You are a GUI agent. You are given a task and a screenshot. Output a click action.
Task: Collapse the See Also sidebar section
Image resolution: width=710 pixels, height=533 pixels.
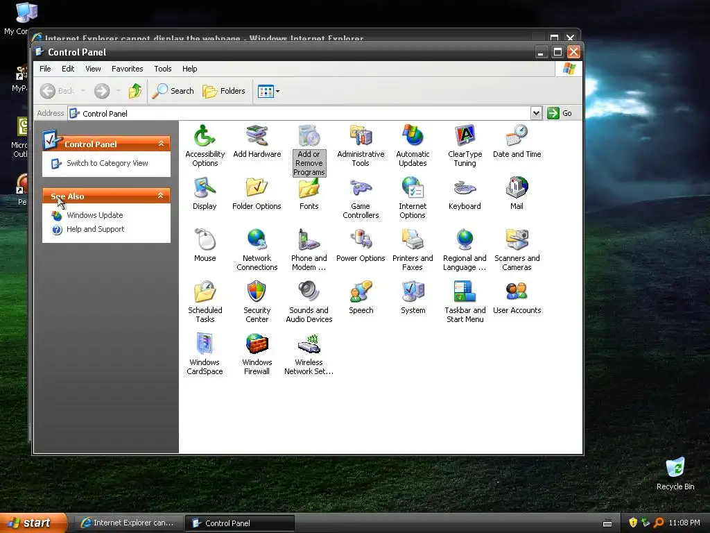(161, 195)
